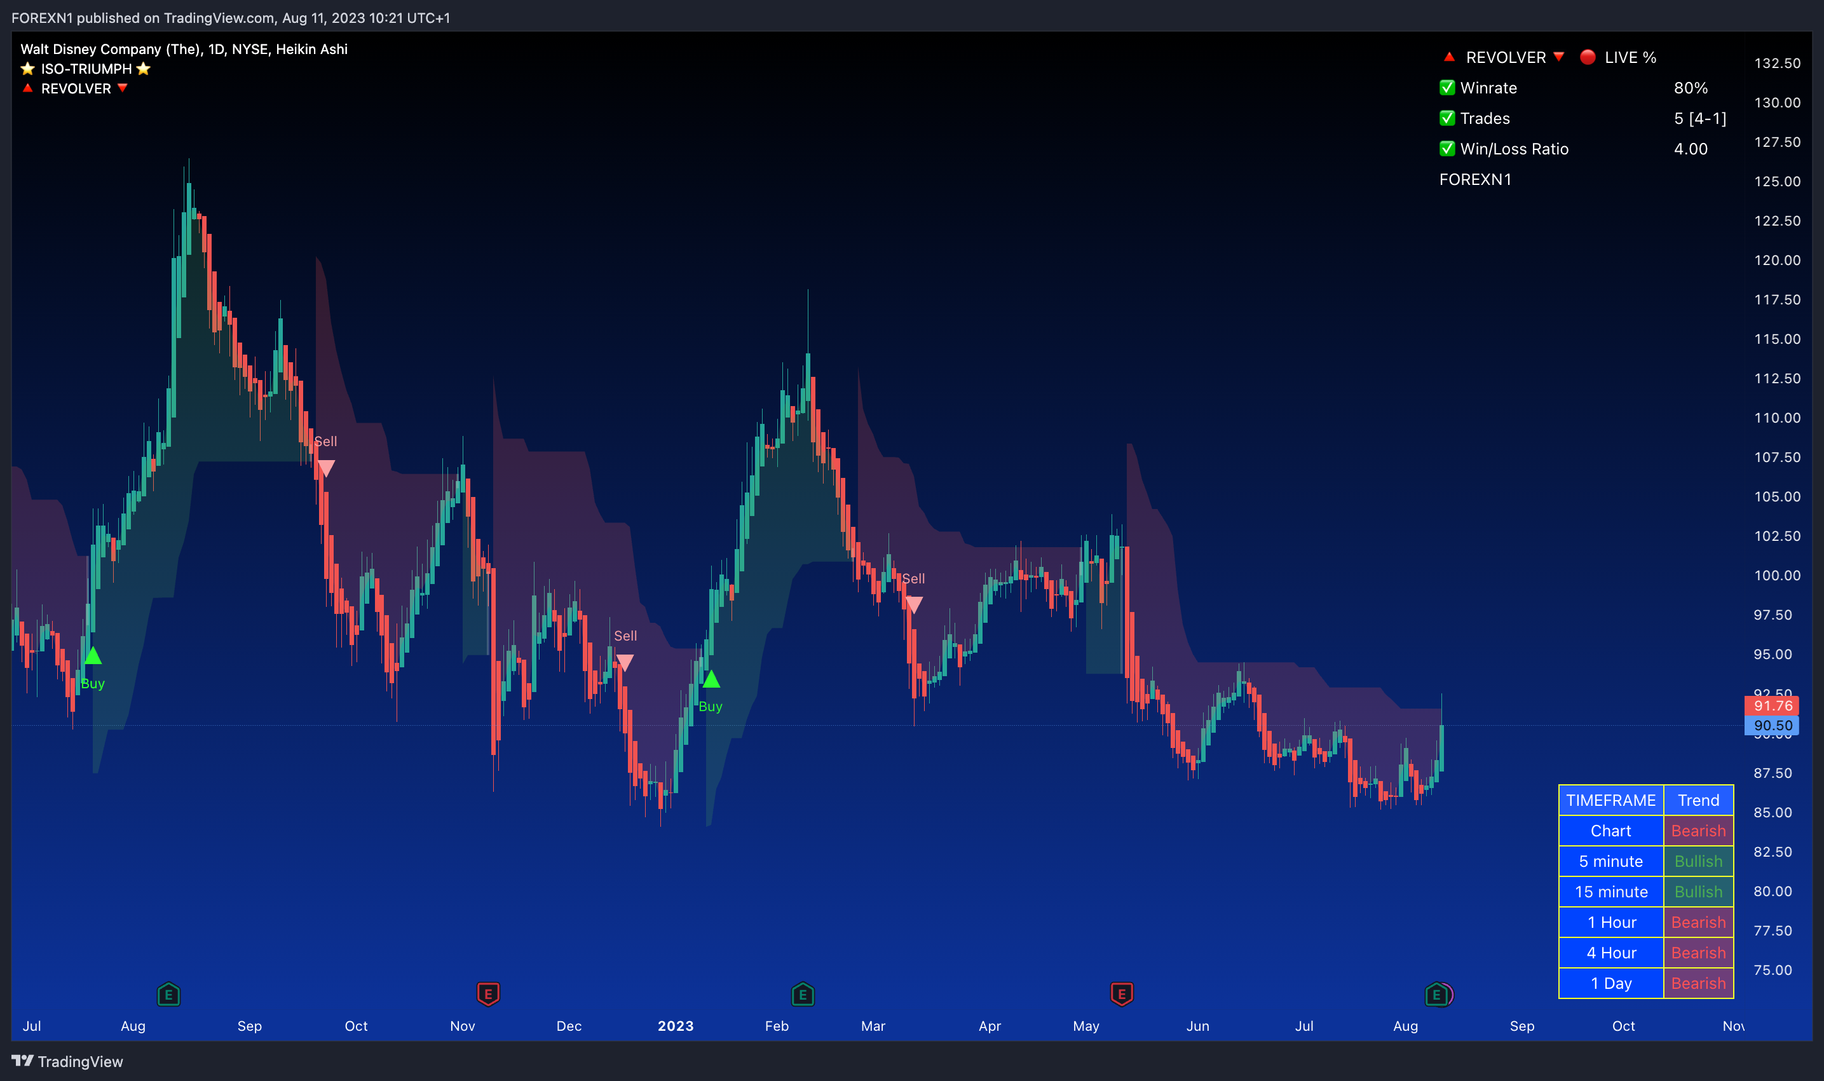Viewport: 1824px width, 1081px height.
Task: Click the Win/Loss Ratio value 4.00
Action: point(1691,149)
